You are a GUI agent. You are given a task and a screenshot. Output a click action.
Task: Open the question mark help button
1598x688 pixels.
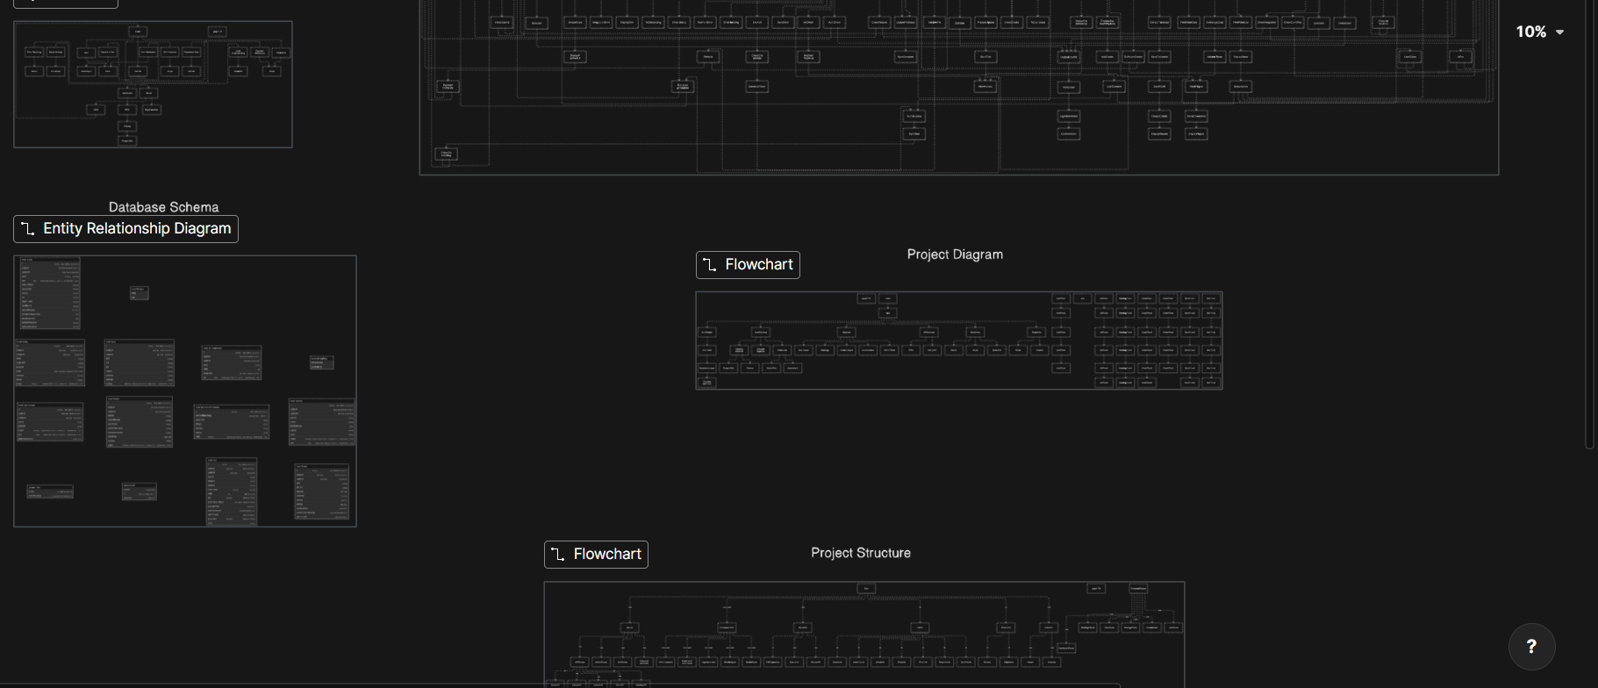point(1531,647)
